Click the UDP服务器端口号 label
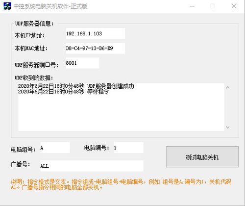Image resolution: width=245 pixels, height=206 pixels. 37,65
